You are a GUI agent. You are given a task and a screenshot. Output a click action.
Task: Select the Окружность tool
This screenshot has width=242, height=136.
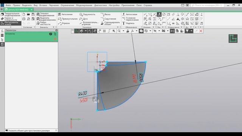tap(87, 14)
